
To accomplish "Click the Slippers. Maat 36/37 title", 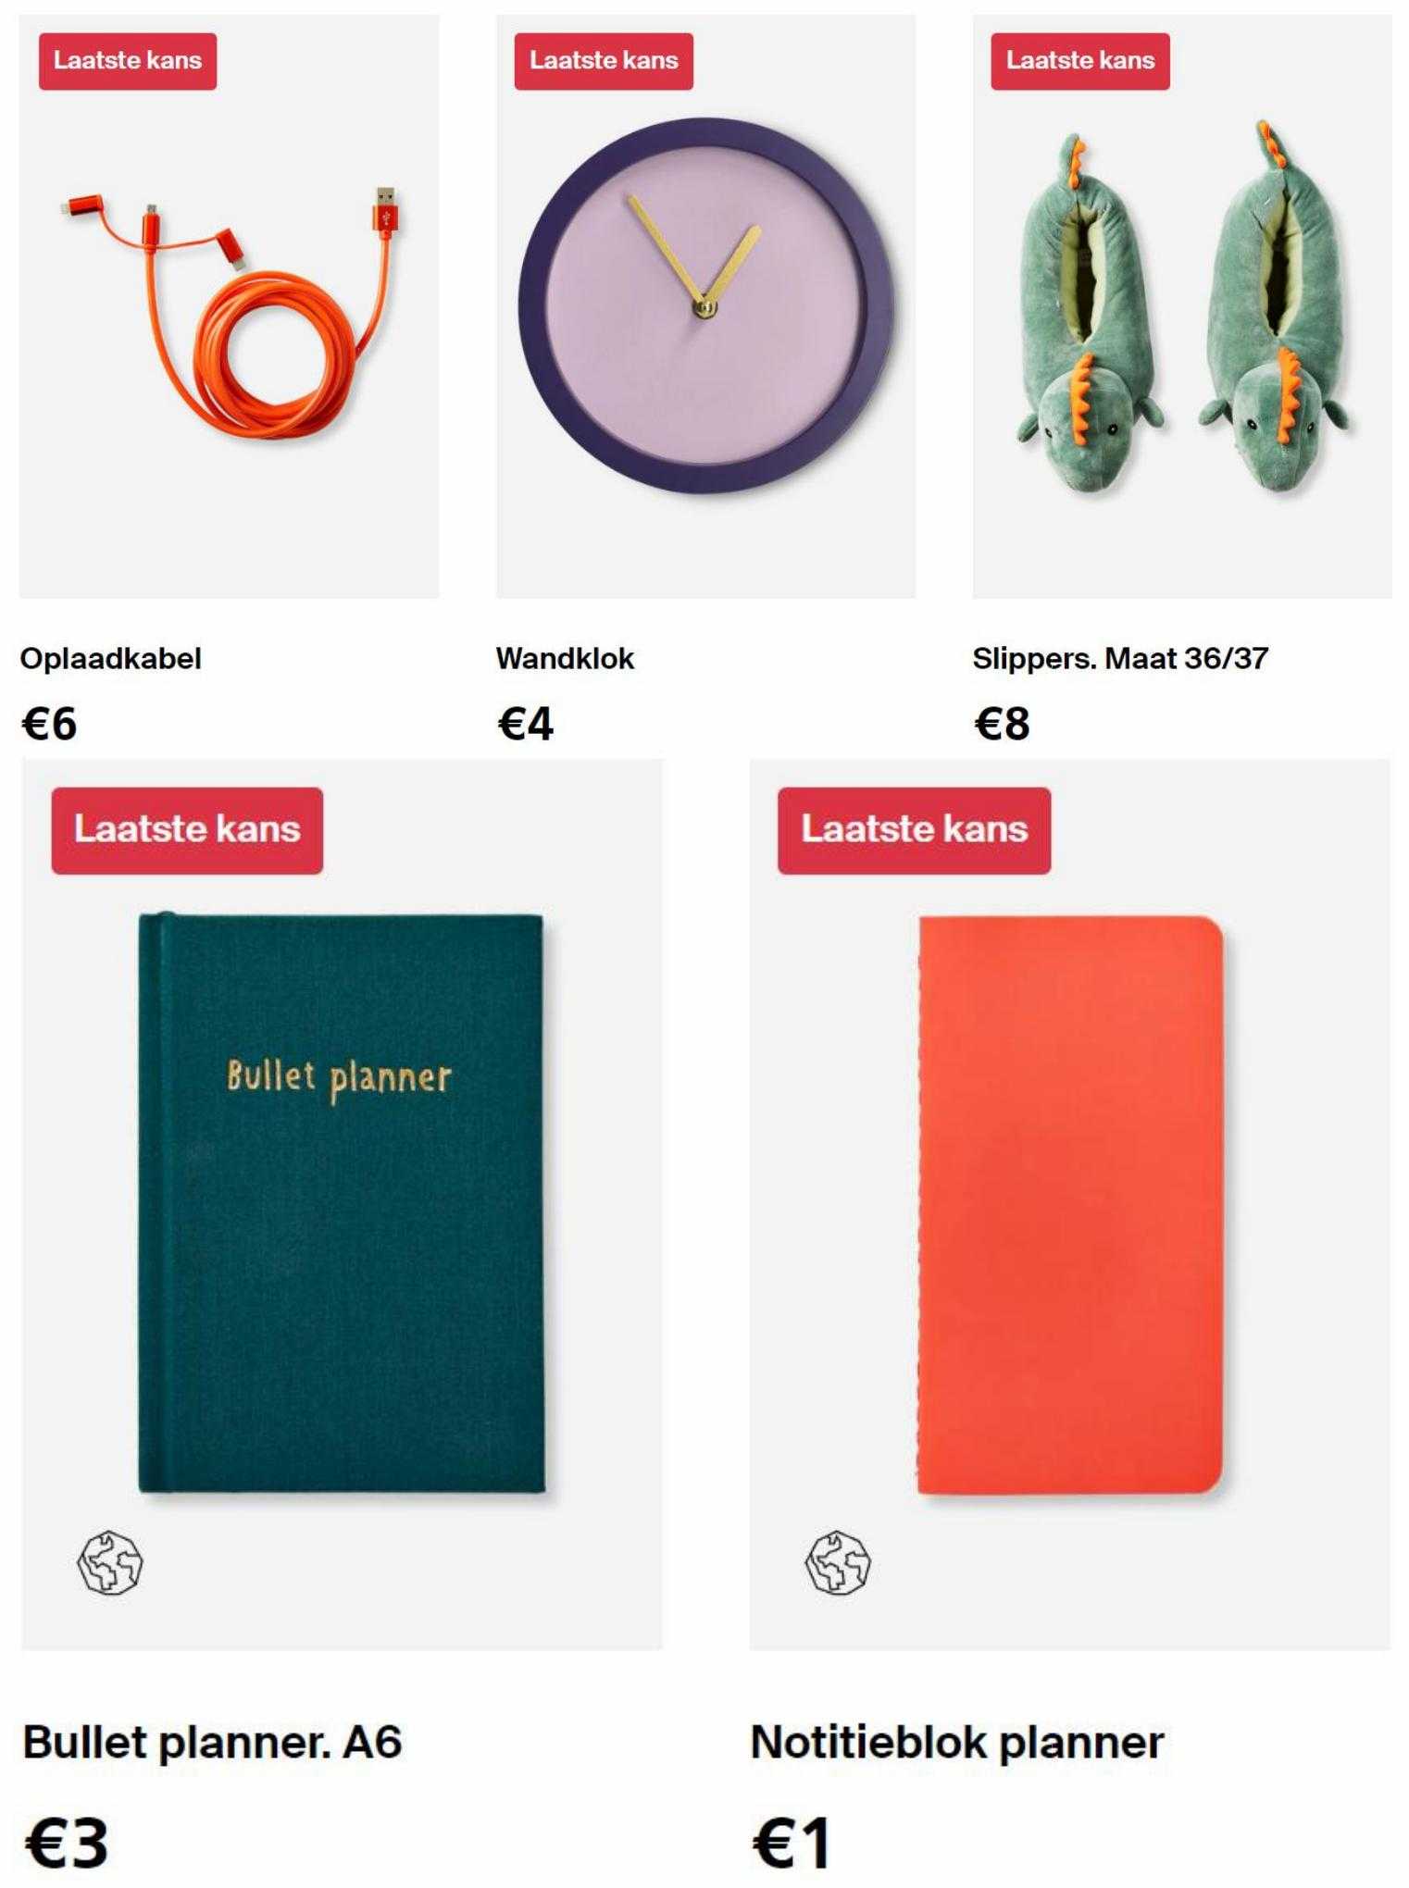I will point(1120,659).
